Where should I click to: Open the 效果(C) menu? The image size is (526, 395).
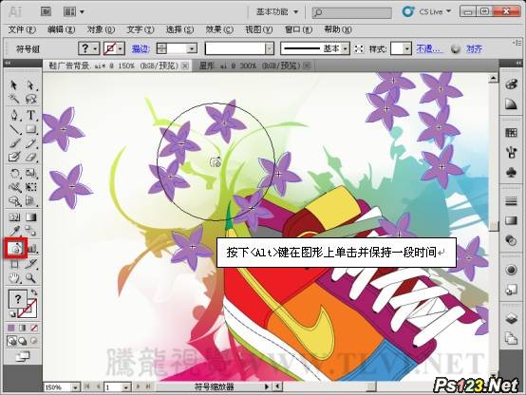(219, 29)
